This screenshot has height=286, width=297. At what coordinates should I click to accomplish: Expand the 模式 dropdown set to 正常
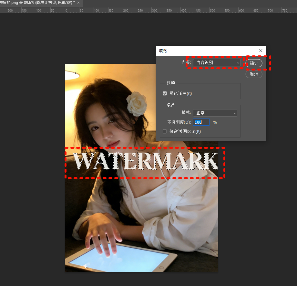(215, 113)
